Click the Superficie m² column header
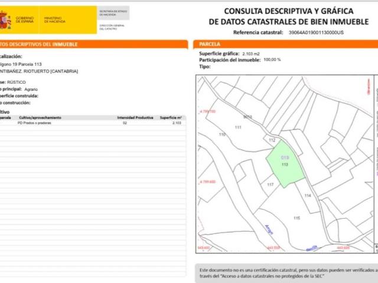This screenshot has height=283, width=378. [x=172, y=117]
